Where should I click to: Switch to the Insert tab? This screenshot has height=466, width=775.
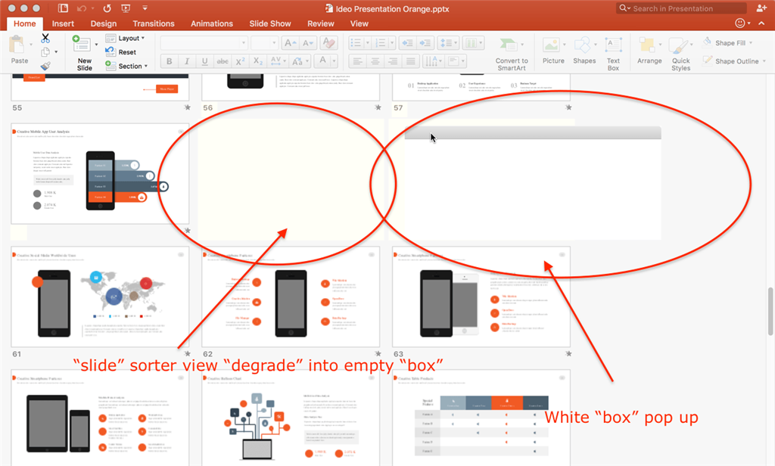click(63, 23)
